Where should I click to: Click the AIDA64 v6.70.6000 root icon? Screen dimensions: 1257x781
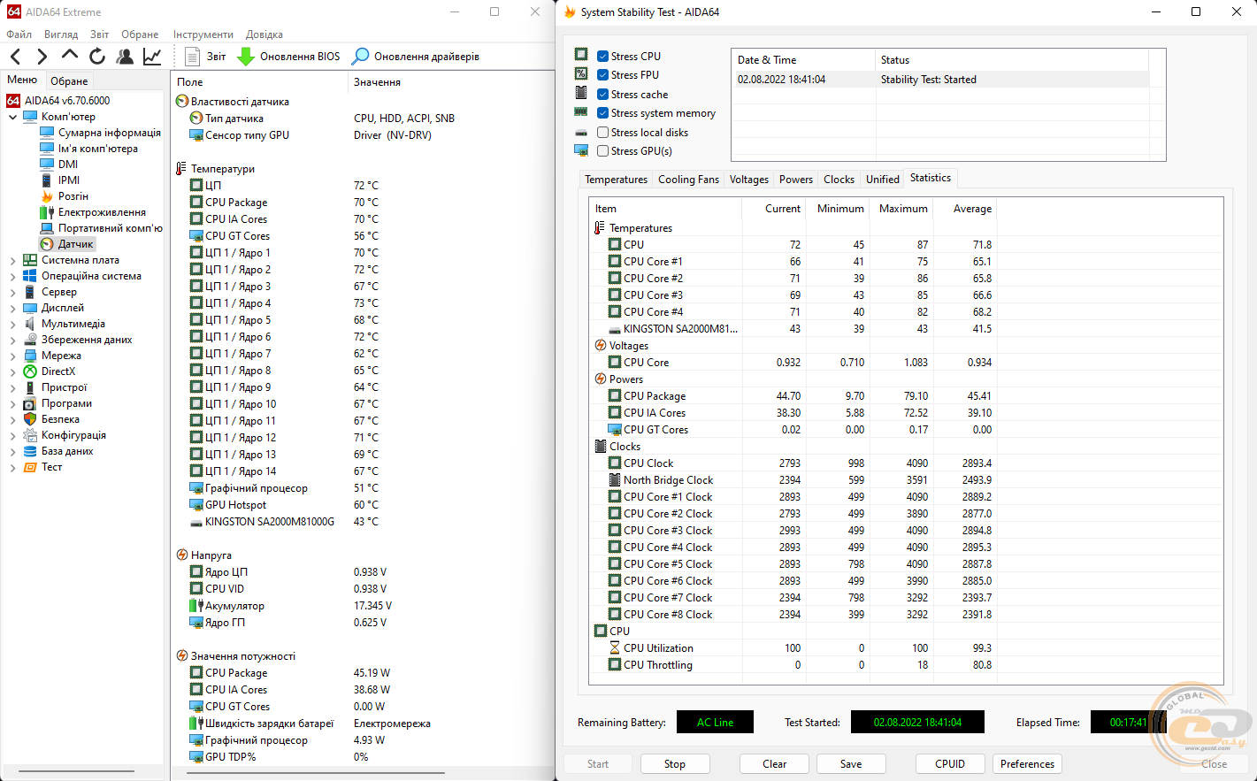point(13,101)
